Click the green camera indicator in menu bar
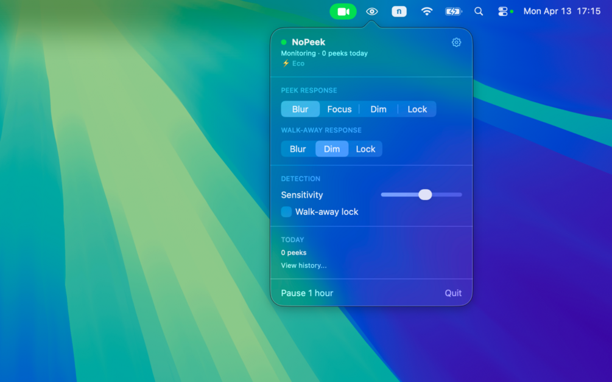This screenshot has width=612, height=382. (x=343, y=12)
